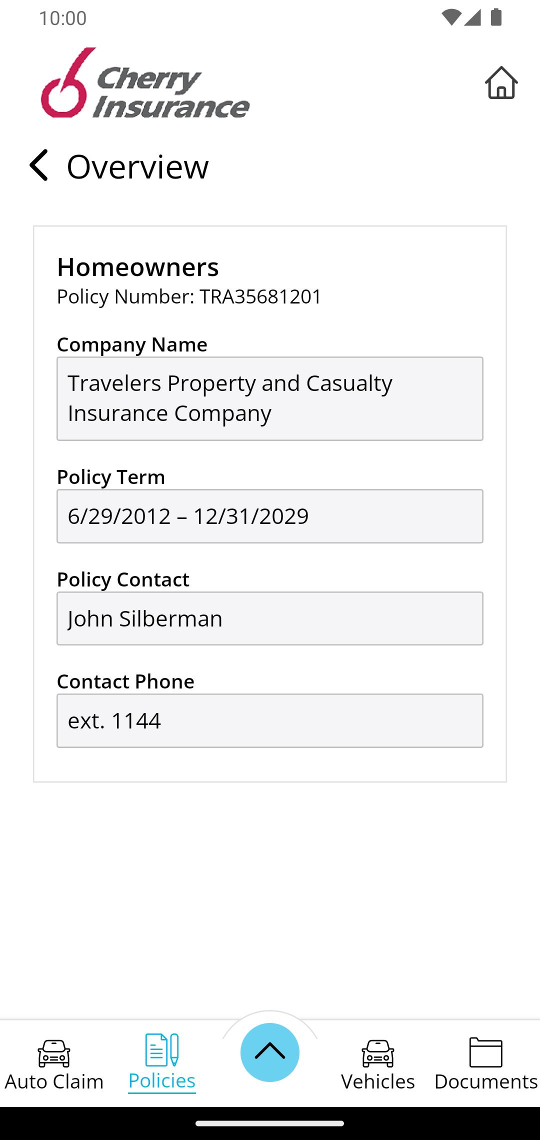Expand the blue up-chevron menu button
This screenshot has height=1140, width=540.
click(x=270, y=1052)
